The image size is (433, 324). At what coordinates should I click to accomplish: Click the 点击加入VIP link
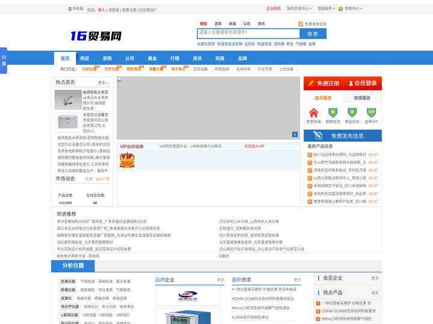[254, 146]
